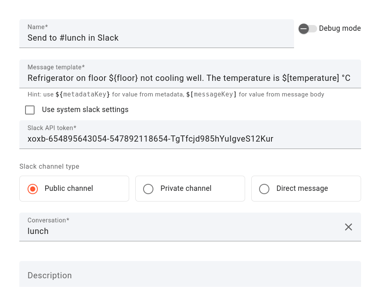
Task: Click the 'Private channel' option label
Action: [186, 189]
